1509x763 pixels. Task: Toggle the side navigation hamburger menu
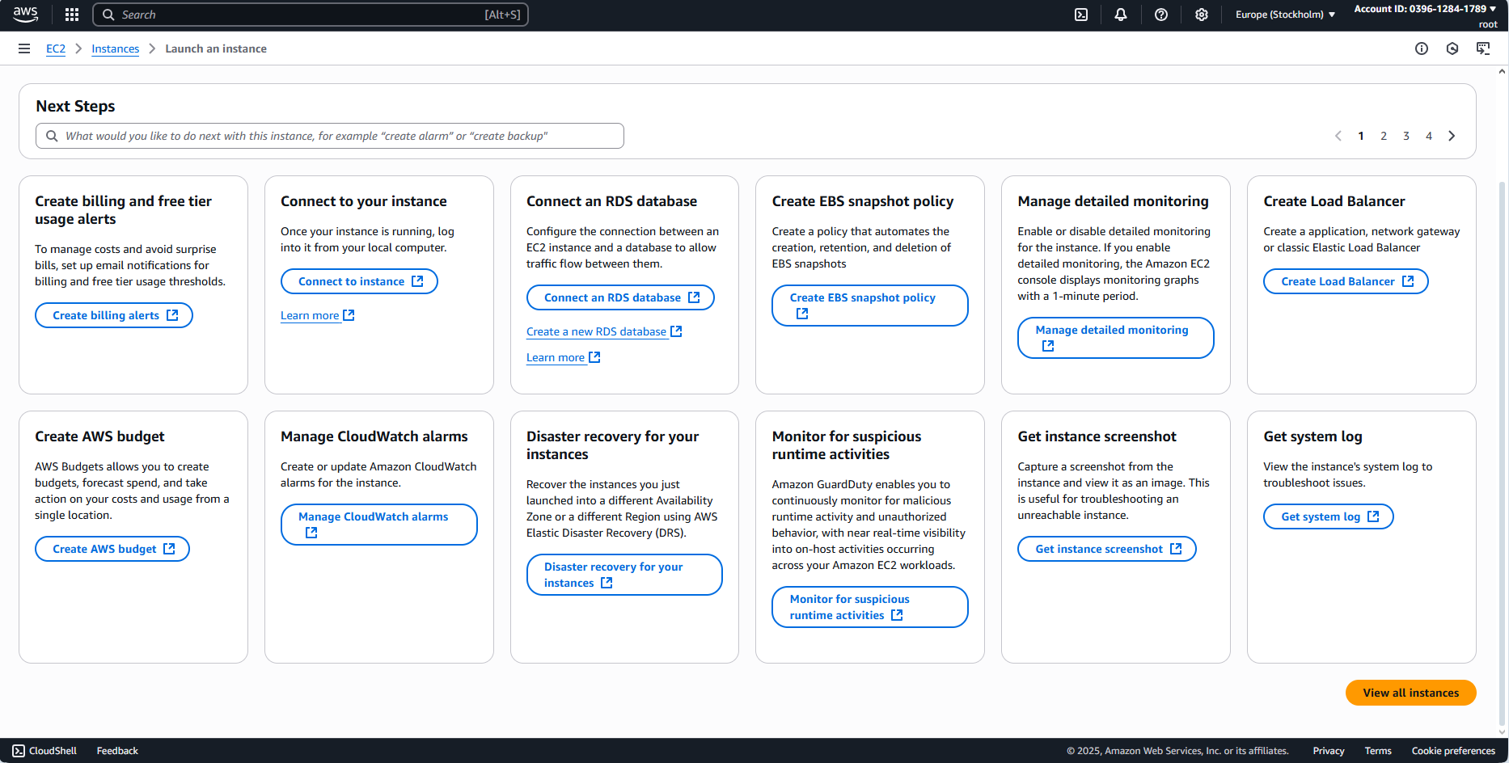[24, 48]
